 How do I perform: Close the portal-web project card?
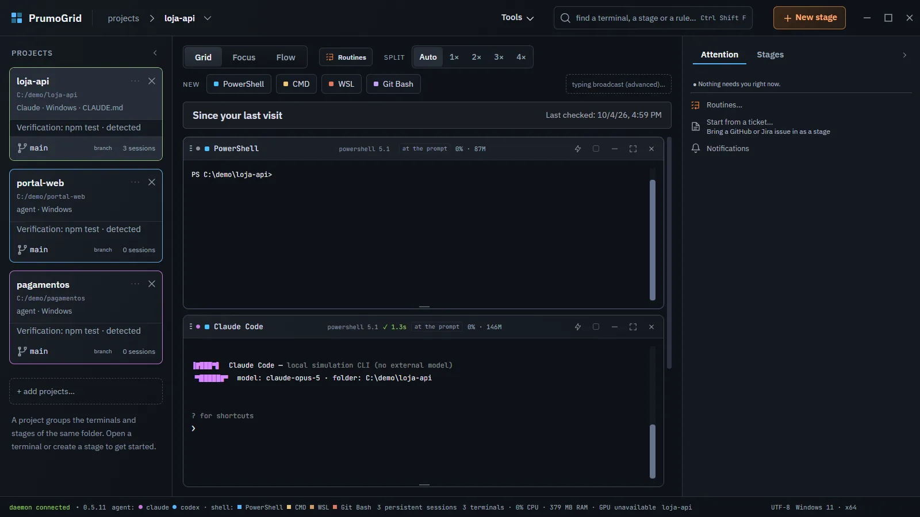pyautogui.click(x=152, y=183)
